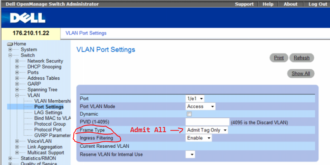Screen dimensions: 330x165
Task: Select VLAN tree item
Action: click(x=33, y=95)
